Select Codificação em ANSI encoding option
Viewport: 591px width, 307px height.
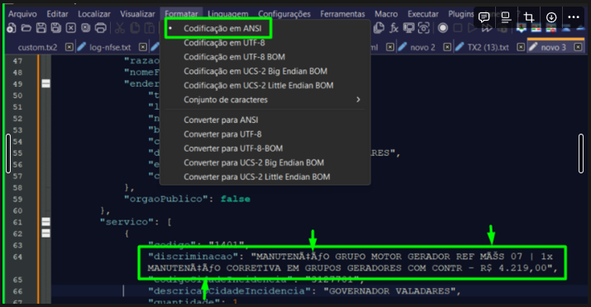pos(222,29)
